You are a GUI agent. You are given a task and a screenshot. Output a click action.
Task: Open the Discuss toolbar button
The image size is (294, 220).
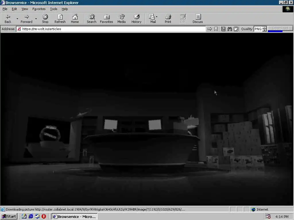tap(198, 19)
